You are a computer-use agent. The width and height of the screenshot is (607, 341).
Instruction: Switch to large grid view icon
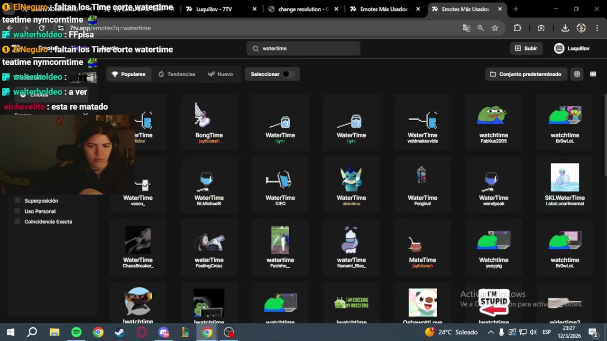577,74
